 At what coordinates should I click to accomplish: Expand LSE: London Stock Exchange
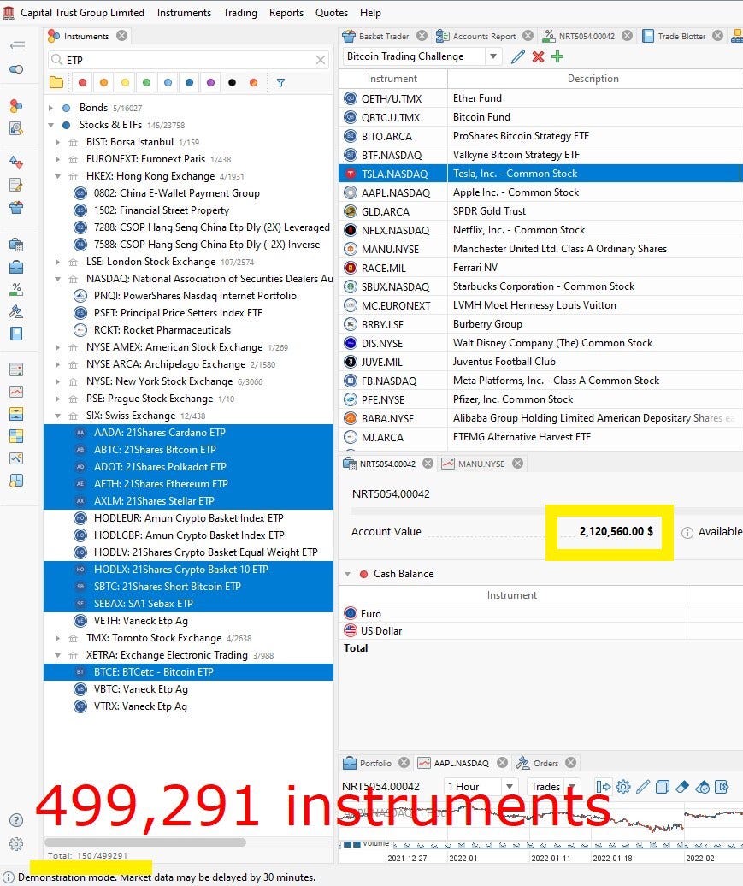tap(57, 262)
